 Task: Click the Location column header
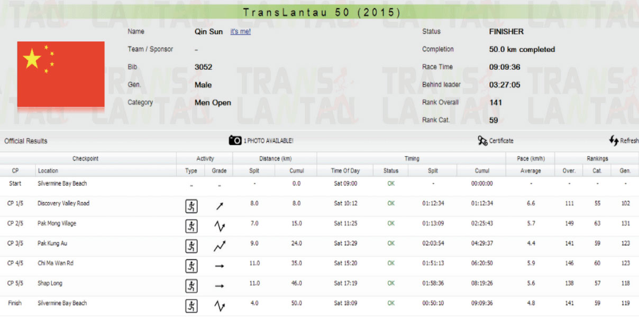point(48,171)
